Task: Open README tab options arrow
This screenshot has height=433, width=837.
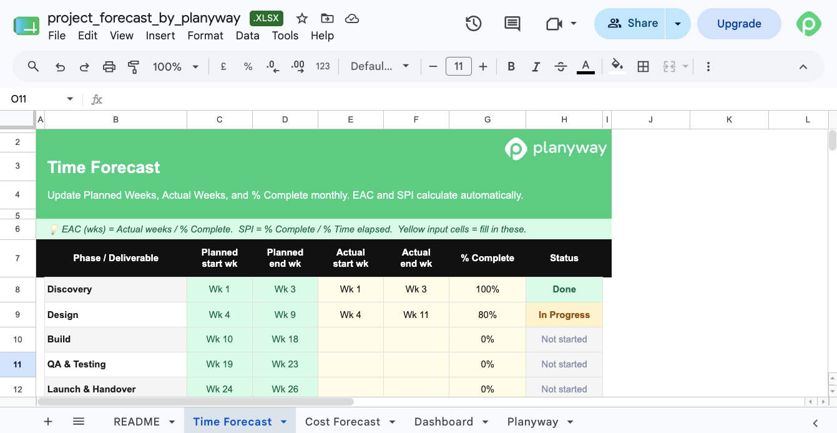Action: pos(172,422)
